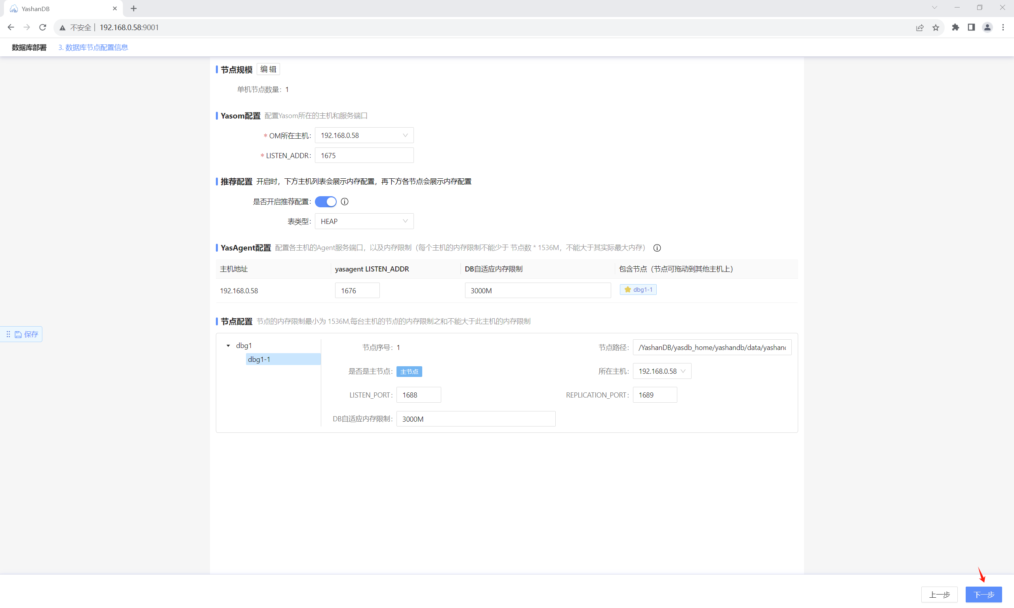
Task: Click the share page icon in address bar
Action: (x=920, y=27)
